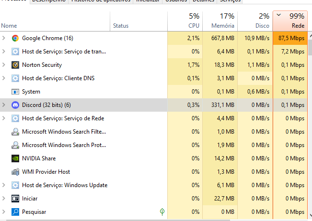Image resolution: width=312 pixels, height=221 pixels.
Task: Click the 7,2 Mbps network value
Action: click(293, 52)
